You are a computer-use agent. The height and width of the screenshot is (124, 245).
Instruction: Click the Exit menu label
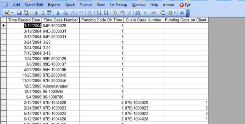pyautogui.click(x=188, y=5)
